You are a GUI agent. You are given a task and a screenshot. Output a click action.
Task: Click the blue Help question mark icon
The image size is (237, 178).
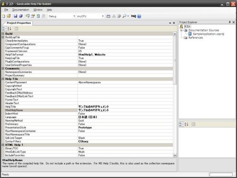click(x=139, y=16)
